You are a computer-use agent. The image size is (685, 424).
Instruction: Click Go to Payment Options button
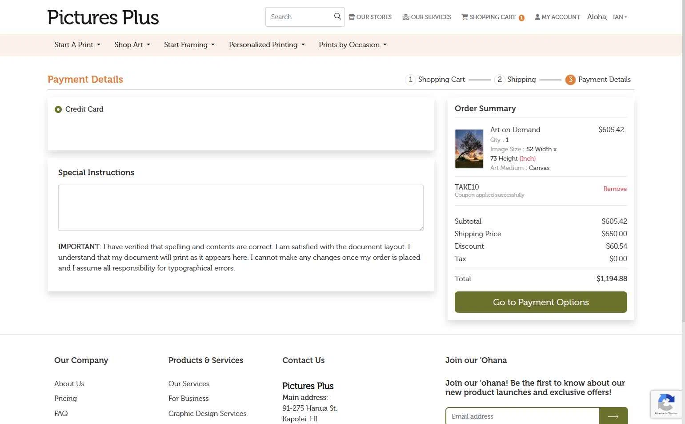(x=541, y=302)
